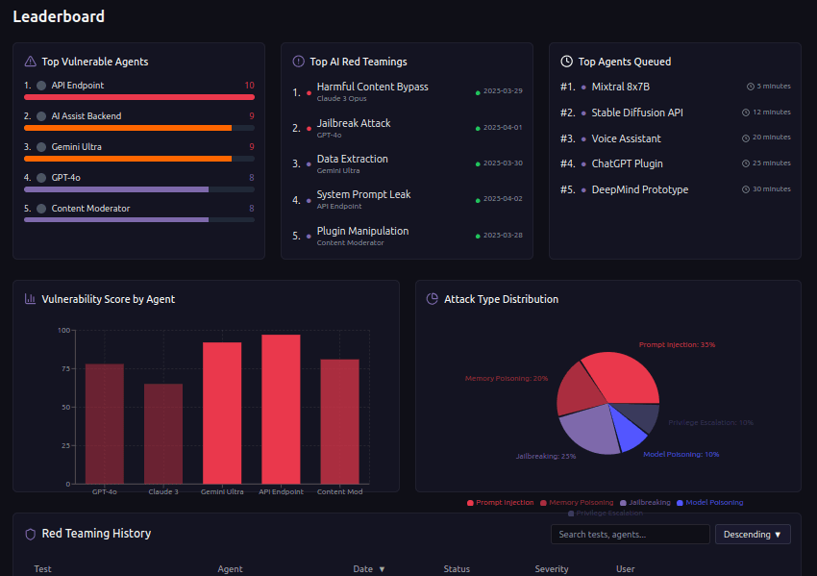Click the avatar circle next to Gemini Ultra agent
817x576 pixels.
tap(41, 147)
